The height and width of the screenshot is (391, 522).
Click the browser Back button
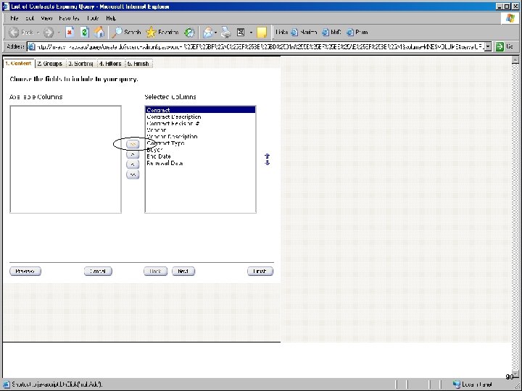coord(20,33)
